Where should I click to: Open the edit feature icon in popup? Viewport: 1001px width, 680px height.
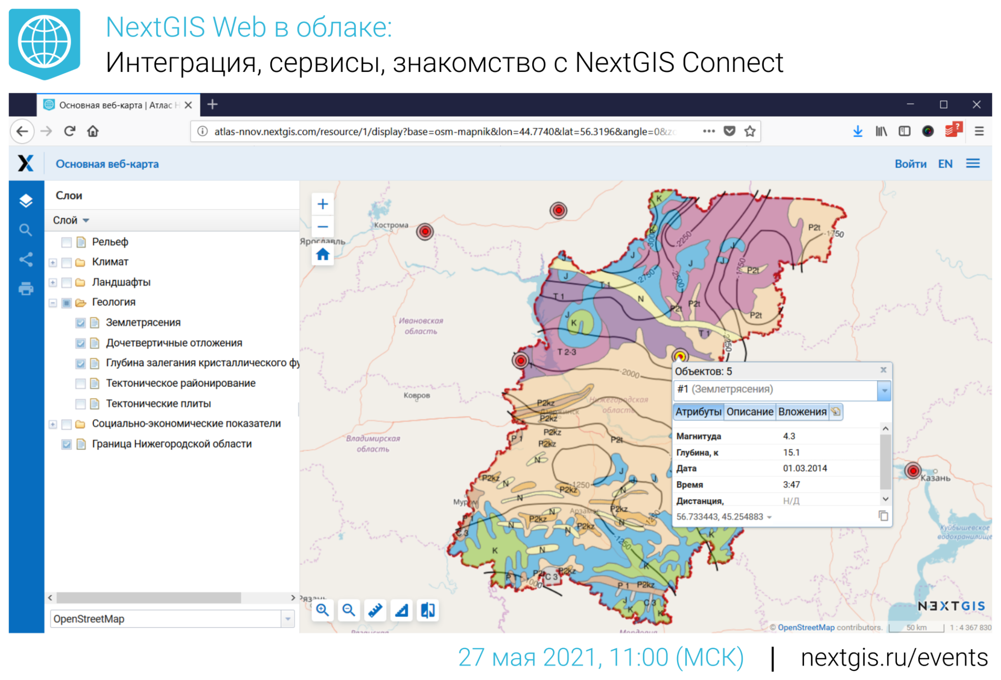836,412
